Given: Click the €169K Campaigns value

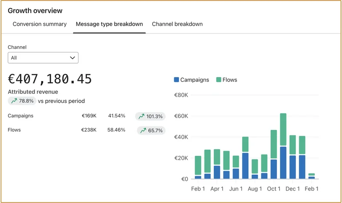Looking at the screenshot, I should click(89, 116).
